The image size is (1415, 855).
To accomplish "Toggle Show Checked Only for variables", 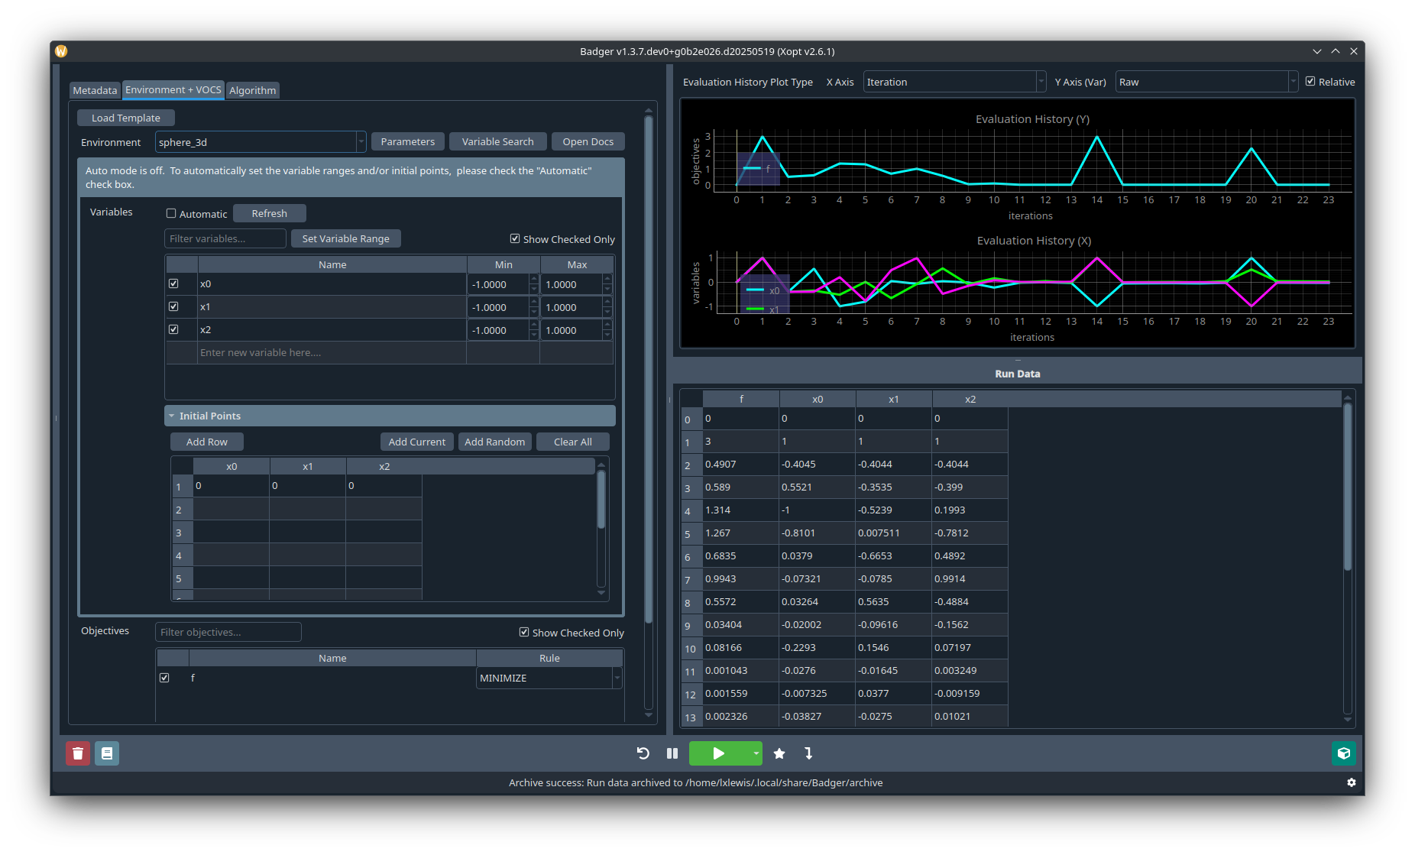I will (515, 239).
